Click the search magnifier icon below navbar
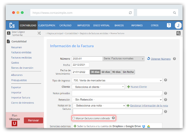This screenshot has width=187, height=134. tap(178, 33)
